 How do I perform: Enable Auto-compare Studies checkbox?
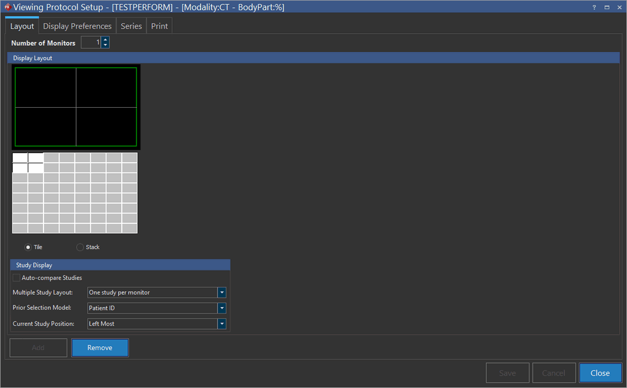[x=17, y=278]
